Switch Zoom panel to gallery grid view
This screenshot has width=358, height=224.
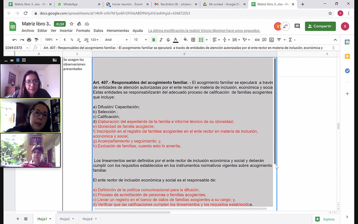(24, 60)
